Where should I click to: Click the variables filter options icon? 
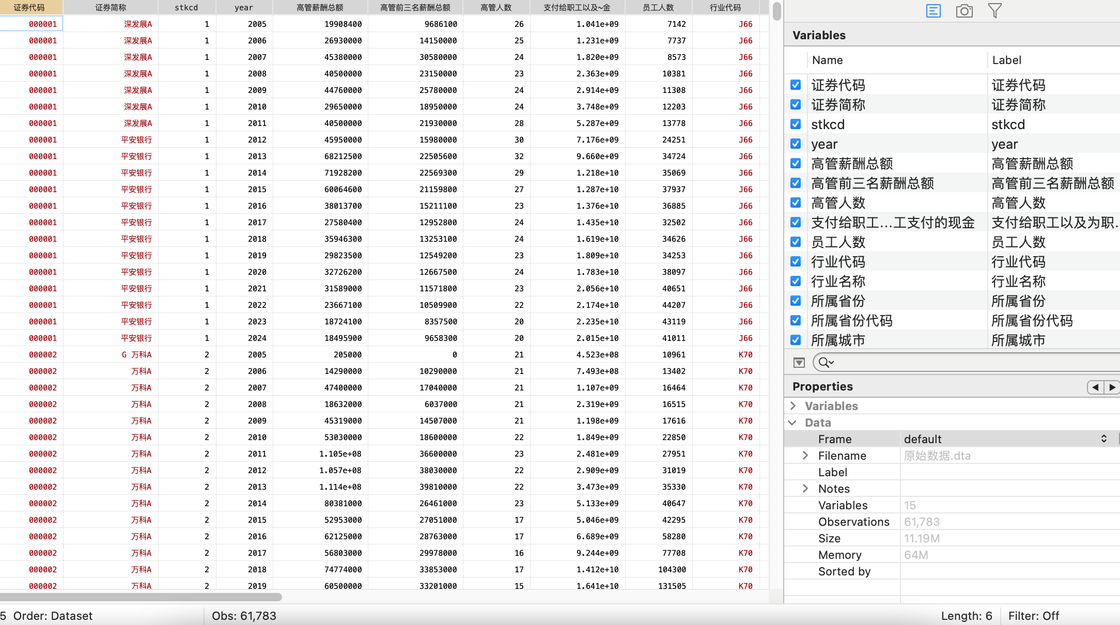point(799,363)
